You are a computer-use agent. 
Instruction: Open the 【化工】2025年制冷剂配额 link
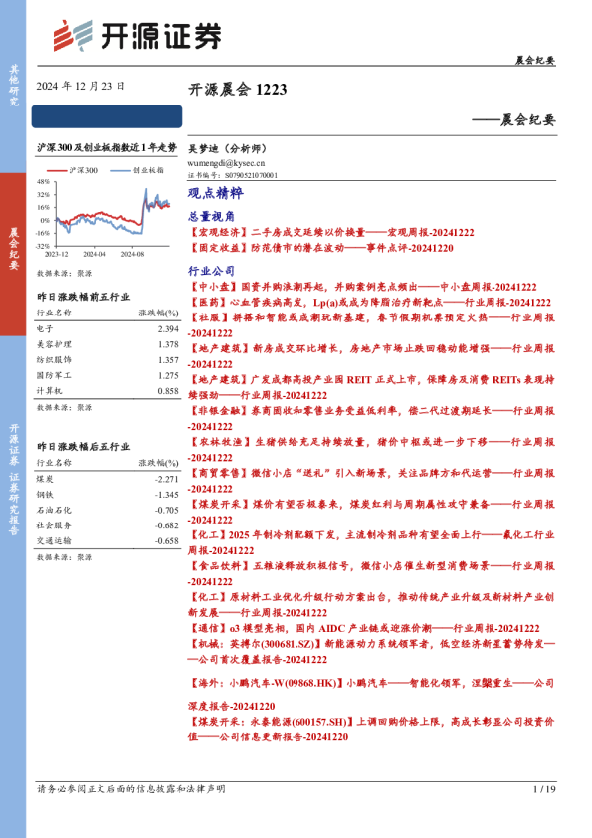coord(371,542)
